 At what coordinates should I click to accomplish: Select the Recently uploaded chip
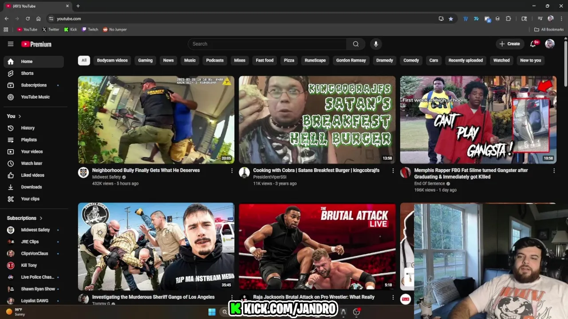465,60
